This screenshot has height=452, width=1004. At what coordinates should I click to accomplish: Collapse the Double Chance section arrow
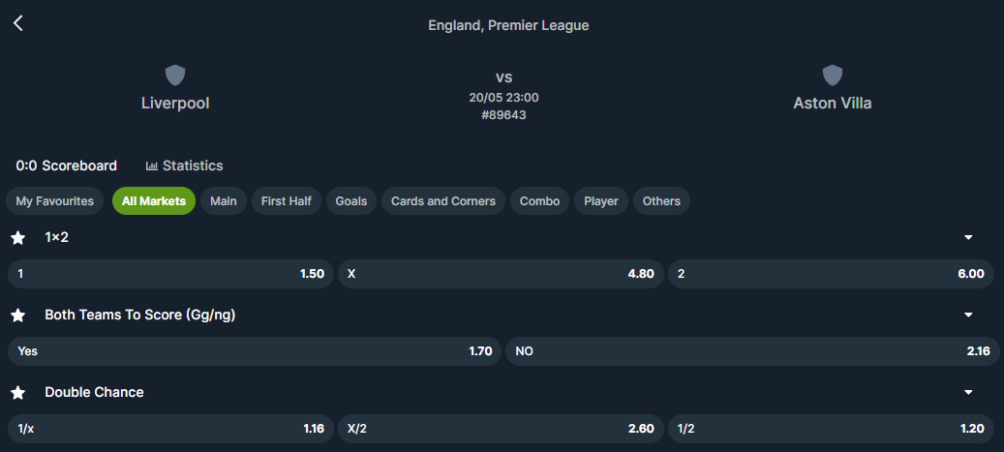(x=967, y=393)
